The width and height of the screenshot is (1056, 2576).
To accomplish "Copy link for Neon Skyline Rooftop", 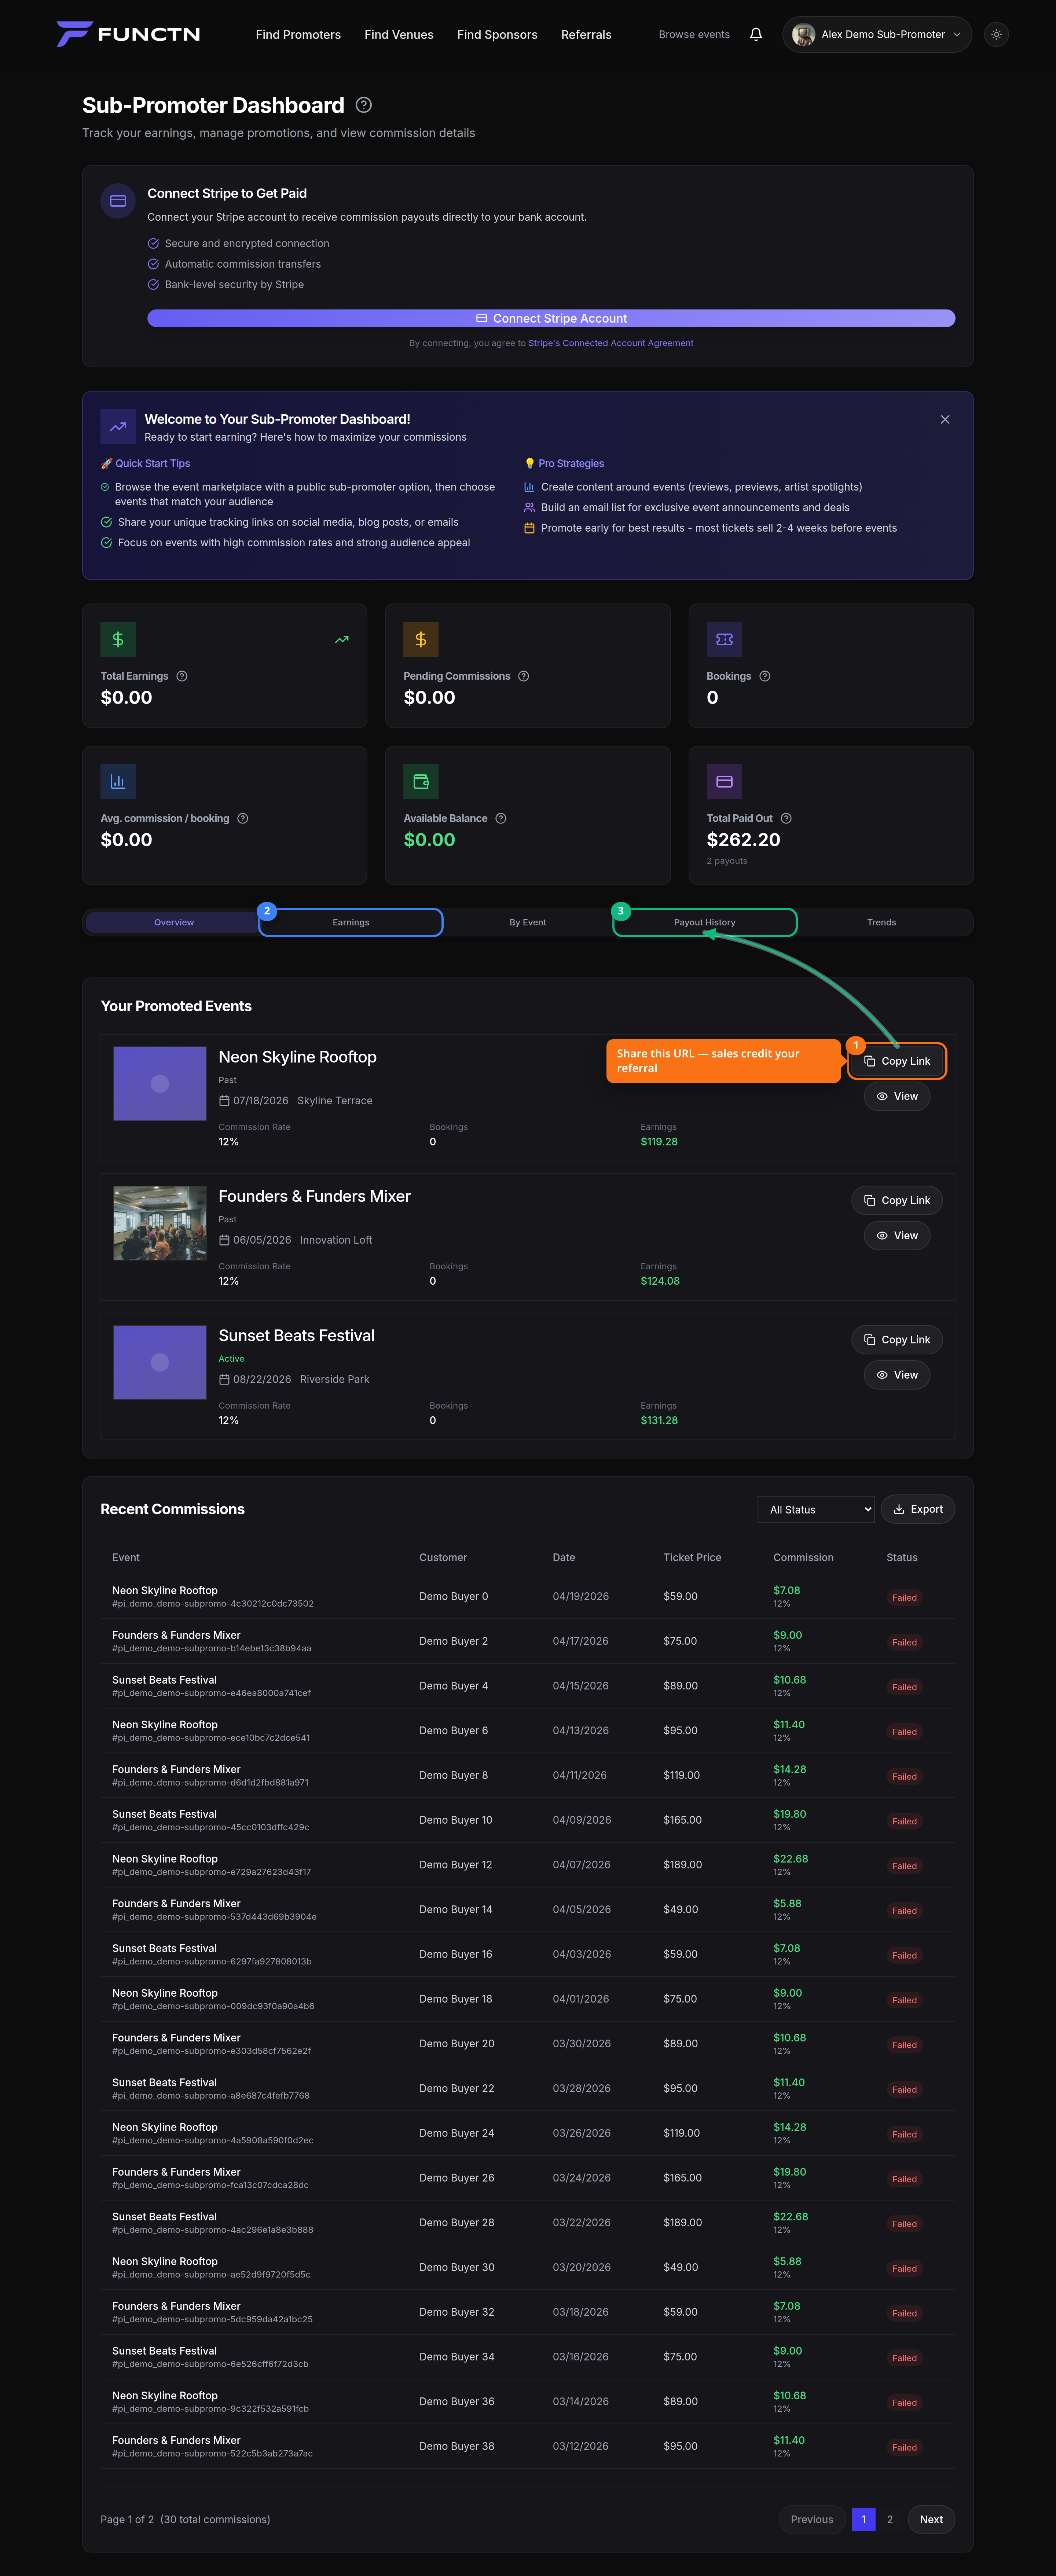I will [897, 1061].
